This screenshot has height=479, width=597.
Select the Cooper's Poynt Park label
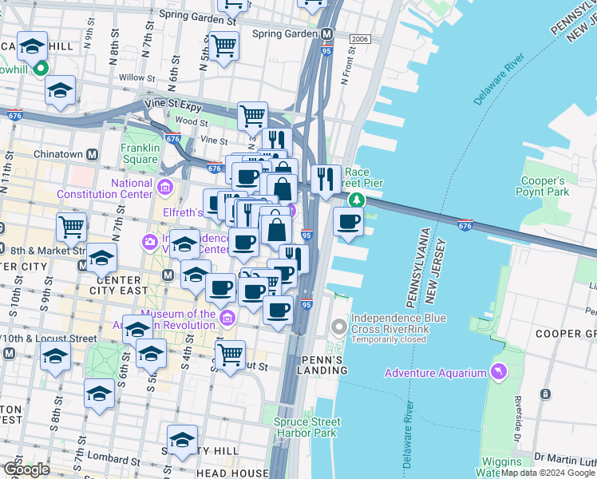click(x=542, y=186)
